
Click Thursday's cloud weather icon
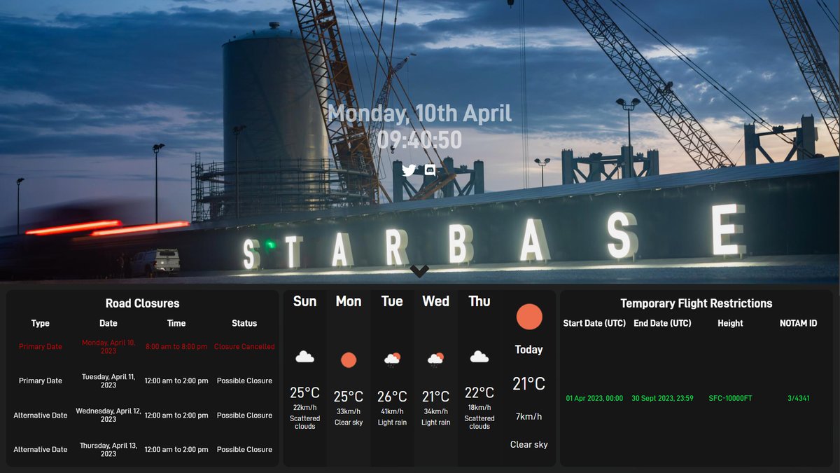[x=479, y=357]
